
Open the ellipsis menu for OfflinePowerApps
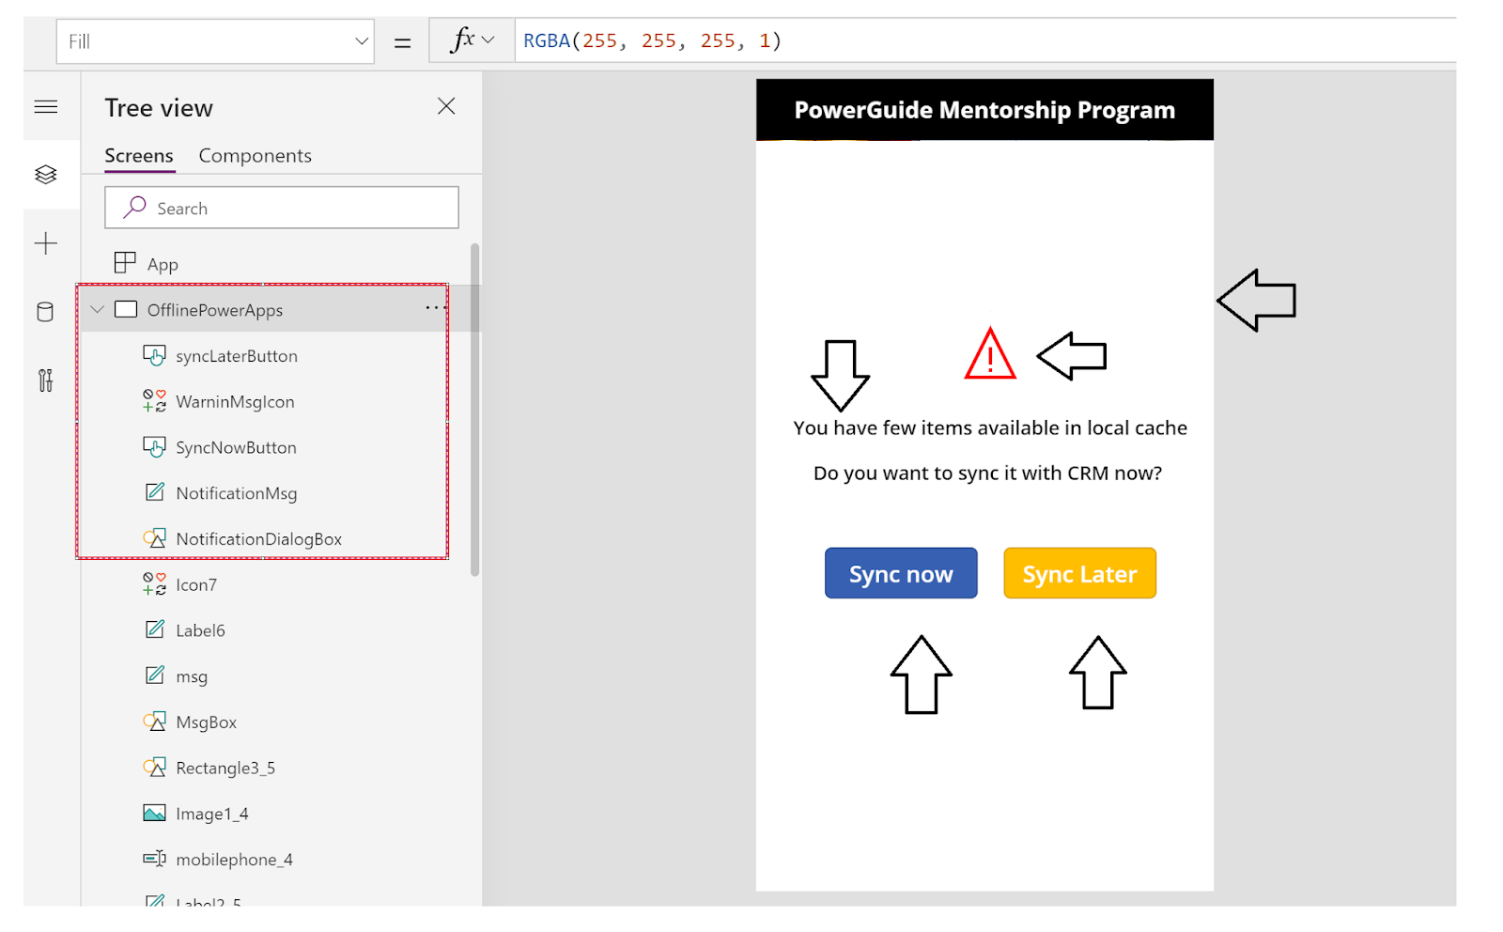point(434,308)
